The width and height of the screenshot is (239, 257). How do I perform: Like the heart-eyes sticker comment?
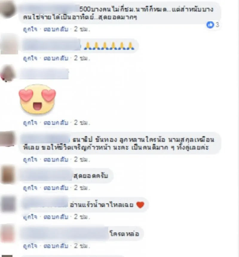click(30, 123)
